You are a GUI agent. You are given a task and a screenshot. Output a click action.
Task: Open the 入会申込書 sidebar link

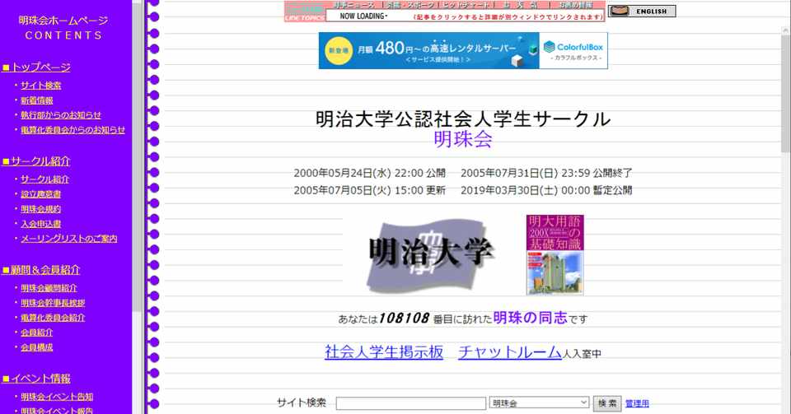tap(41, 224)
